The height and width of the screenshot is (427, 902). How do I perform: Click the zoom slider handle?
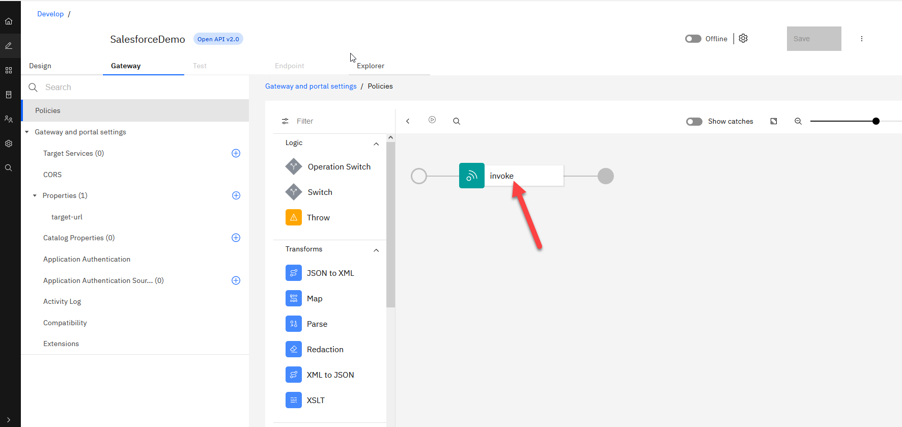pyautogui.click(x=876, y=121)
